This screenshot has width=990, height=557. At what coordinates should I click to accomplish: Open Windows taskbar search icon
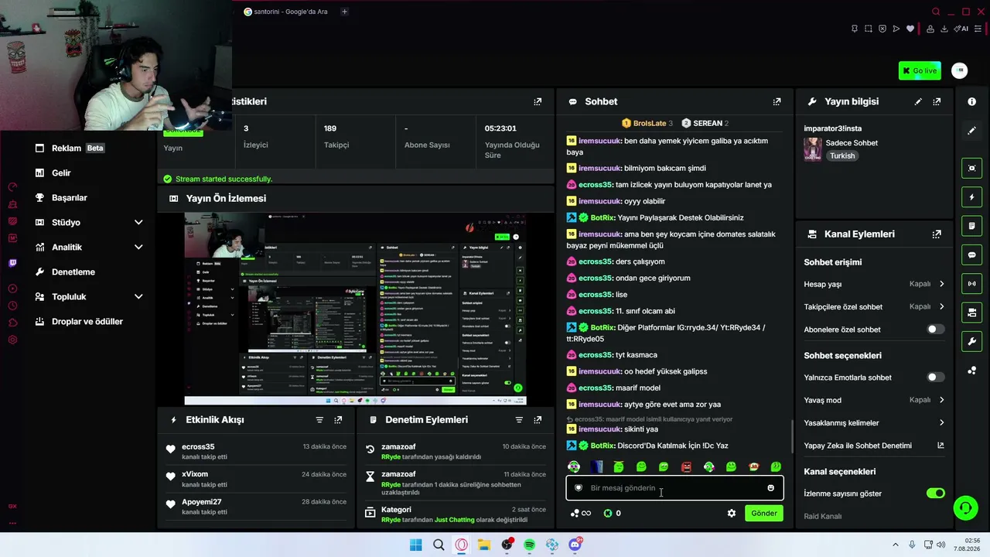pos(439,545)
